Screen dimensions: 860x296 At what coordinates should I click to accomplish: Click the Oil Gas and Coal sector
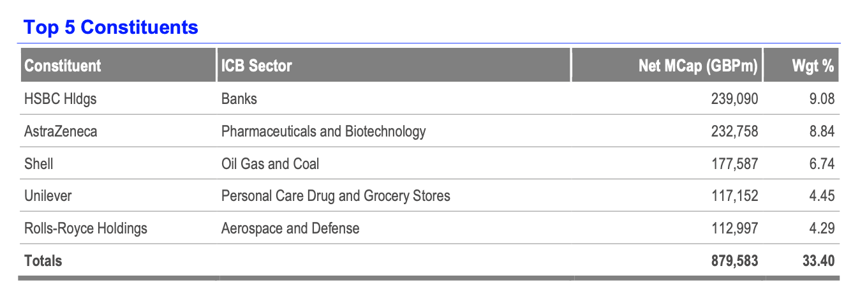(x=270, y=164)
